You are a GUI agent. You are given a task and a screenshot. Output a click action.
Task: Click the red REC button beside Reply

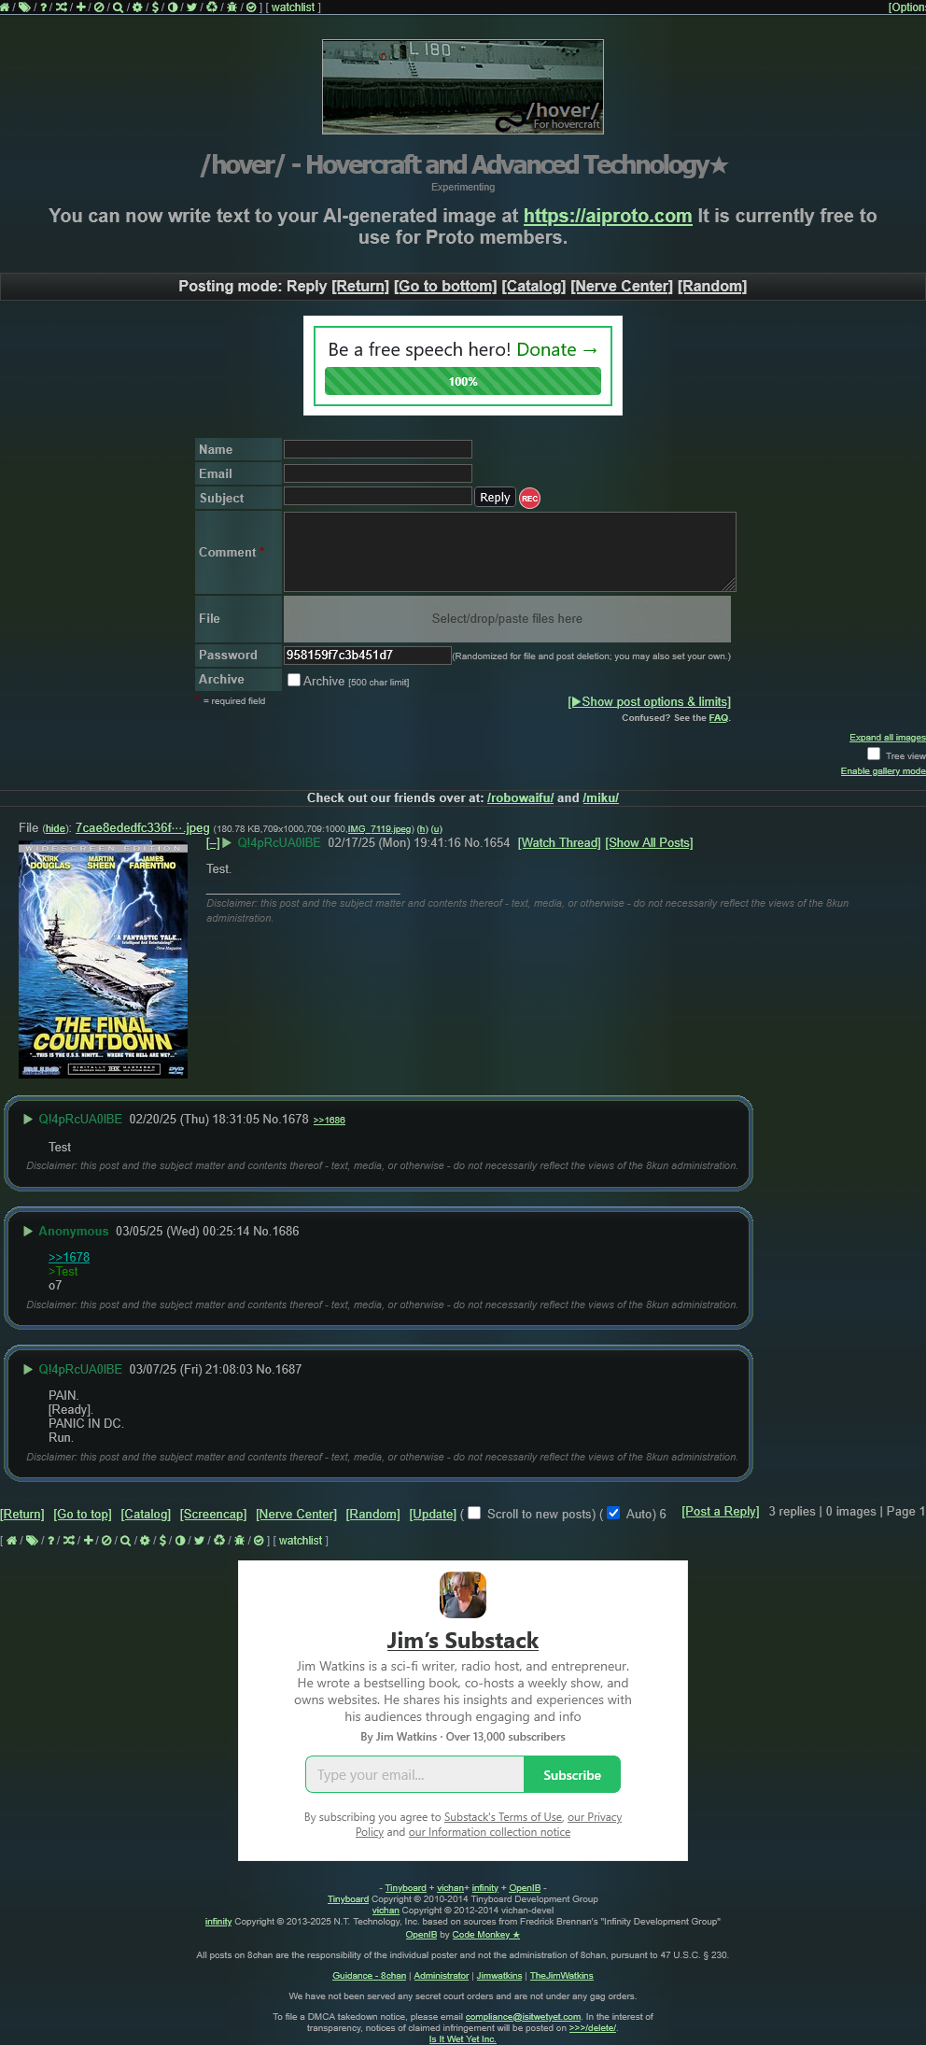click(529, 498)
